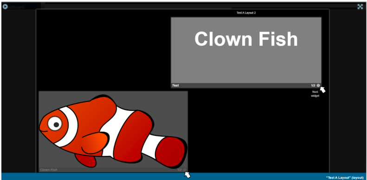Advance Clown Fish image region to next widget
Image resolution: width=367 pixels, height=180 pixels.
click(185, 170)
